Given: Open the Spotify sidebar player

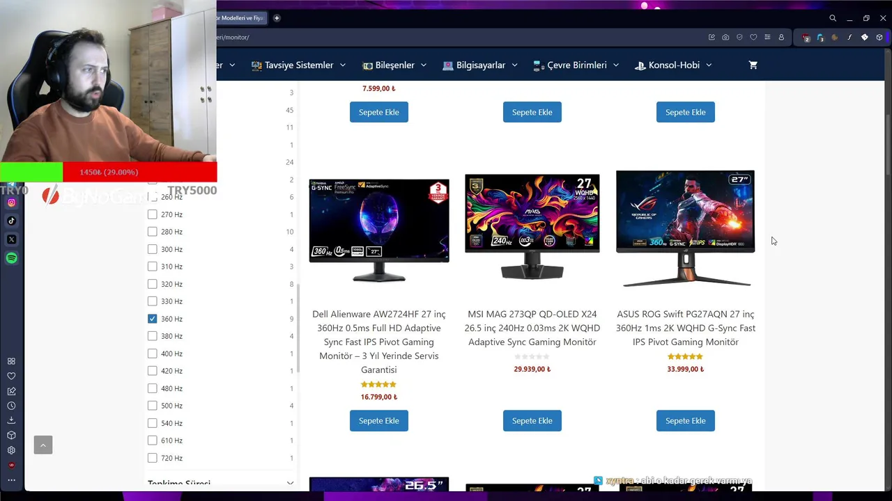Looking at the screenshot, I should [11, 258].
